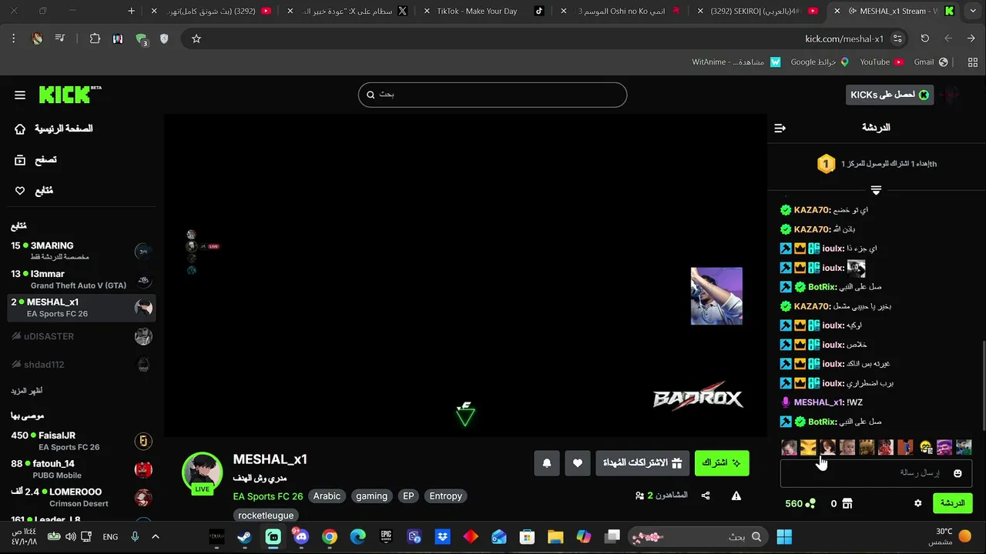Open the YouTube bookmark

pos(882,62)
